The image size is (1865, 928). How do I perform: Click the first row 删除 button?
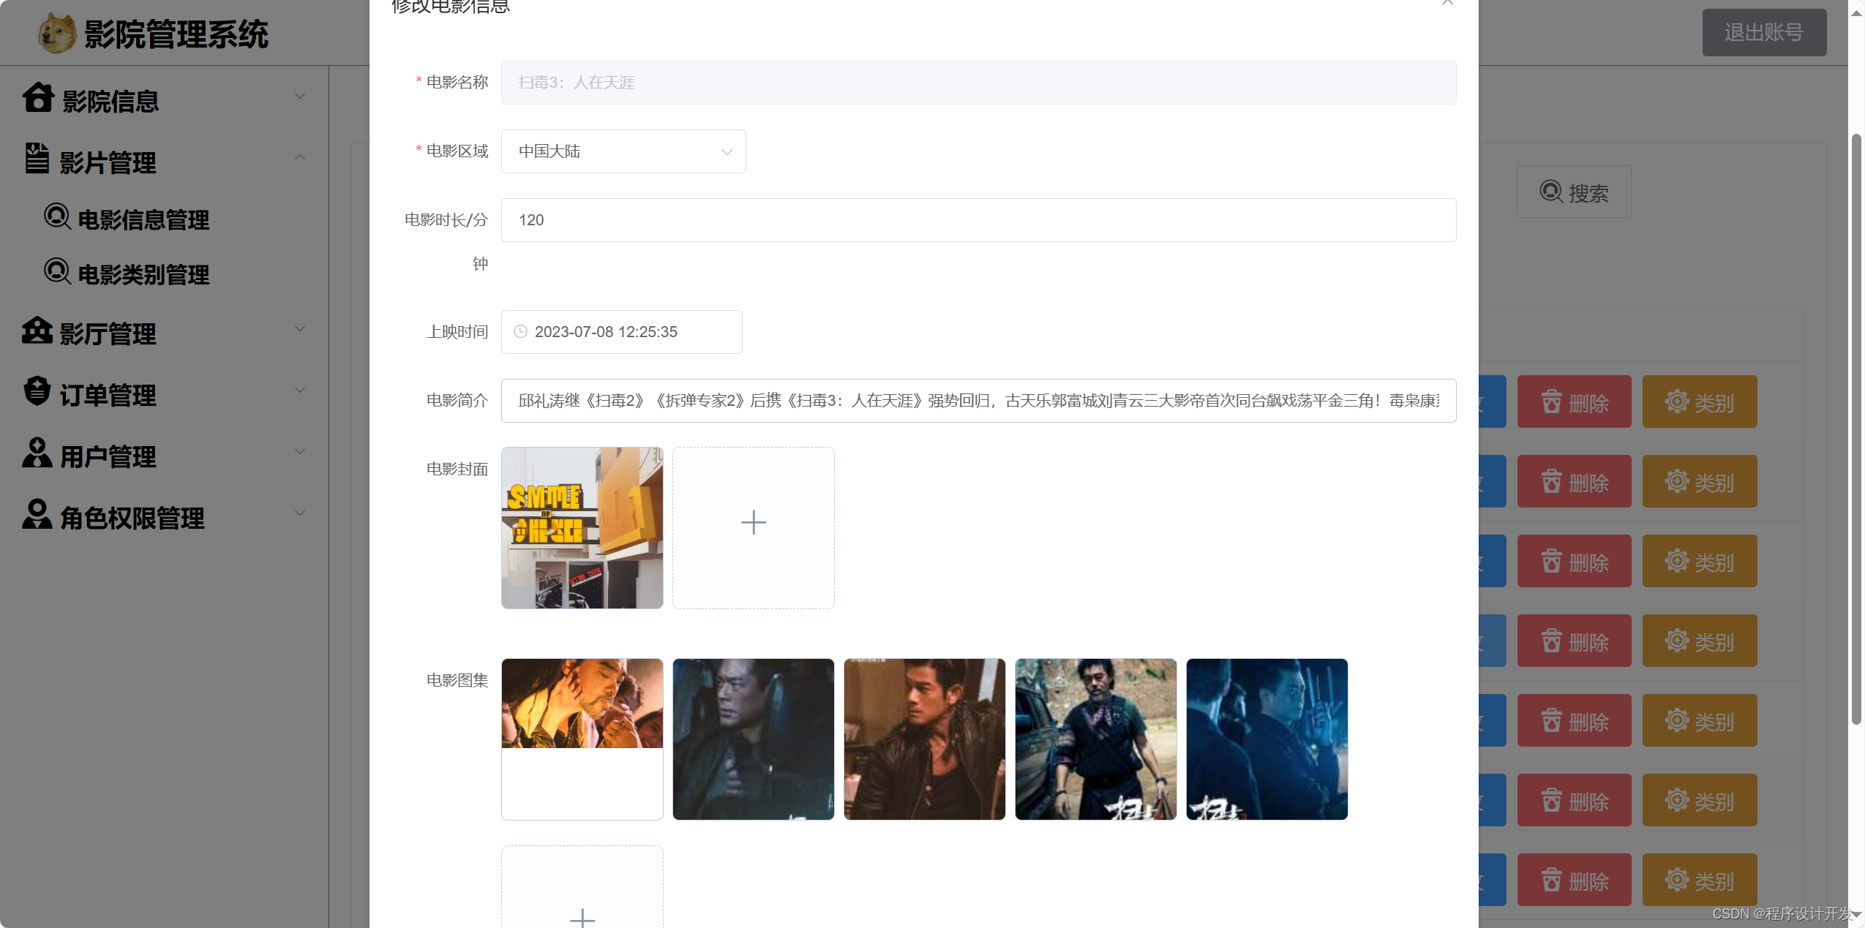[x=1574, y=401]
